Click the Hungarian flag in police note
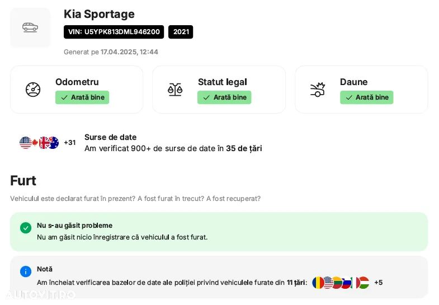This screenshot has height=305, width=439. 363,283
